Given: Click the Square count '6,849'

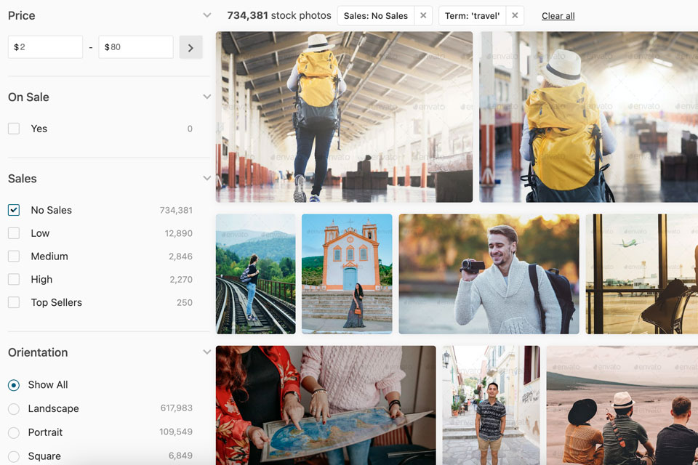Looking at the screenshot, I should 181,456.
